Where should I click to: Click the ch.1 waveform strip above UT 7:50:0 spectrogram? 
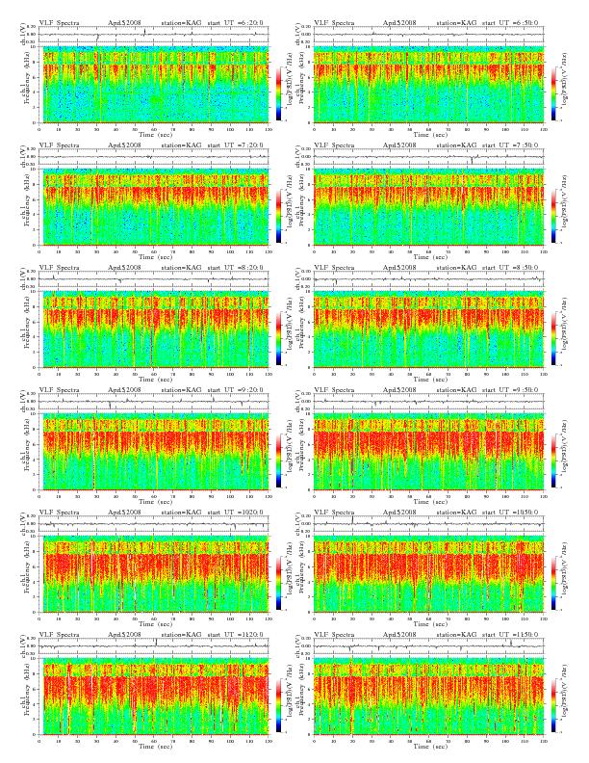(x=428, y=157)
